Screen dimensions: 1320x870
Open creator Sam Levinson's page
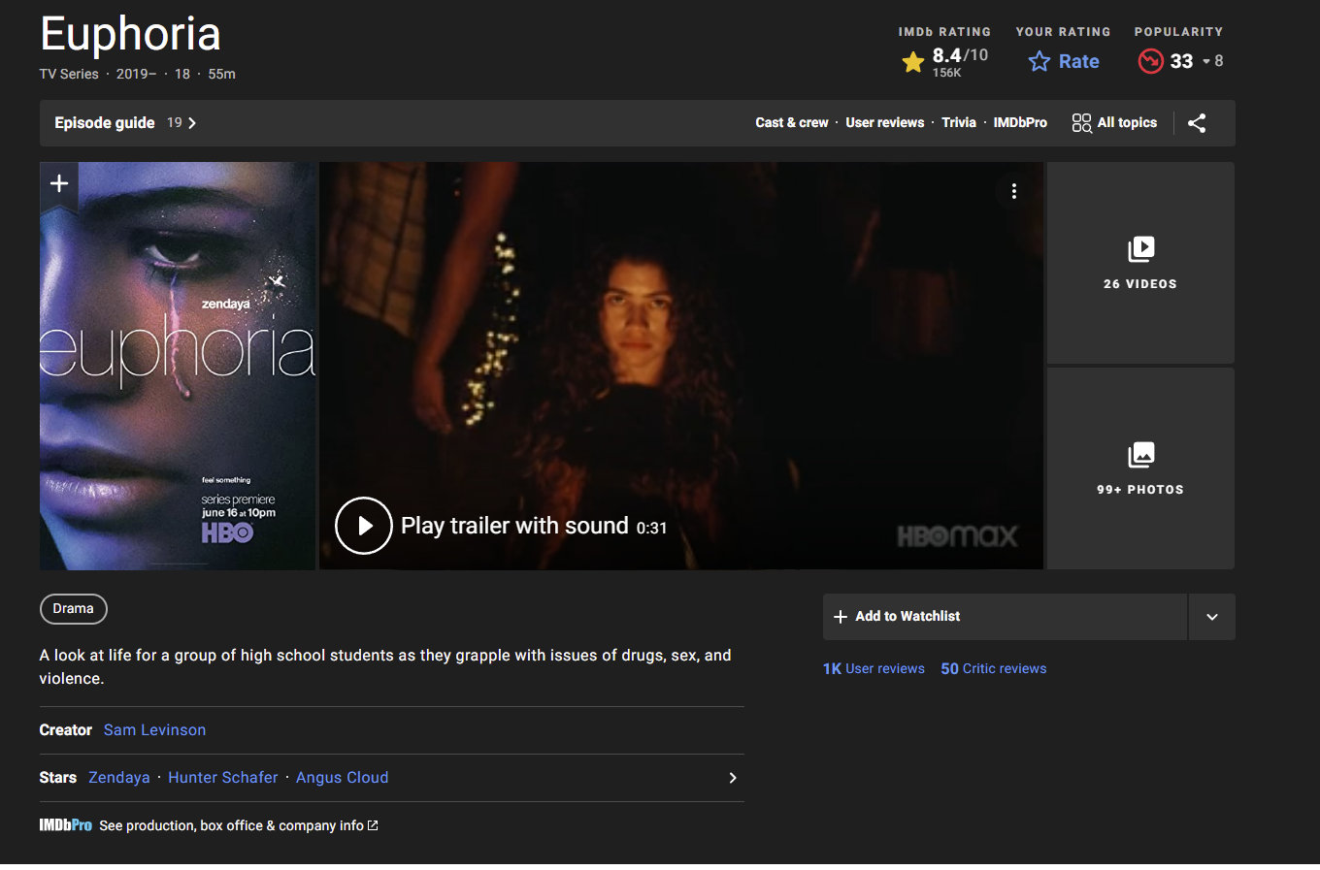tap(155, 730)
